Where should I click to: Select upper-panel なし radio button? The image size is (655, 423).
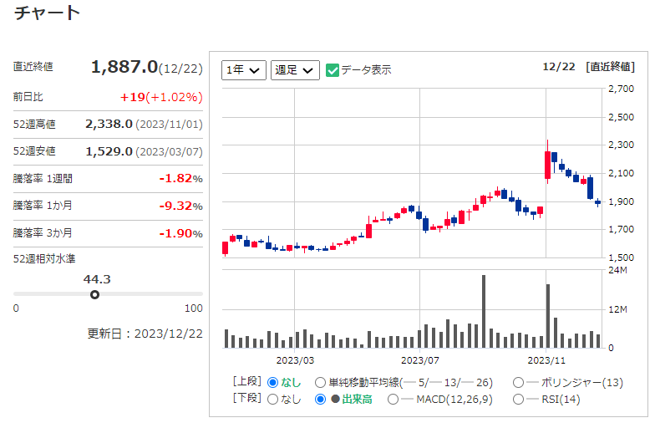(272, 382)
